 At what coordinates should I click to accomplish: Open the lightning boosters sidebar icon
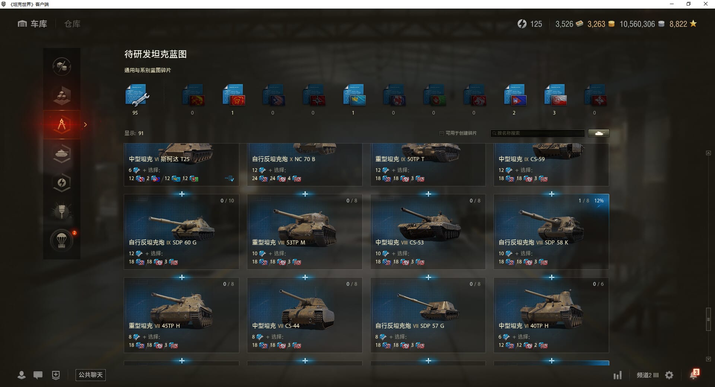62,183
